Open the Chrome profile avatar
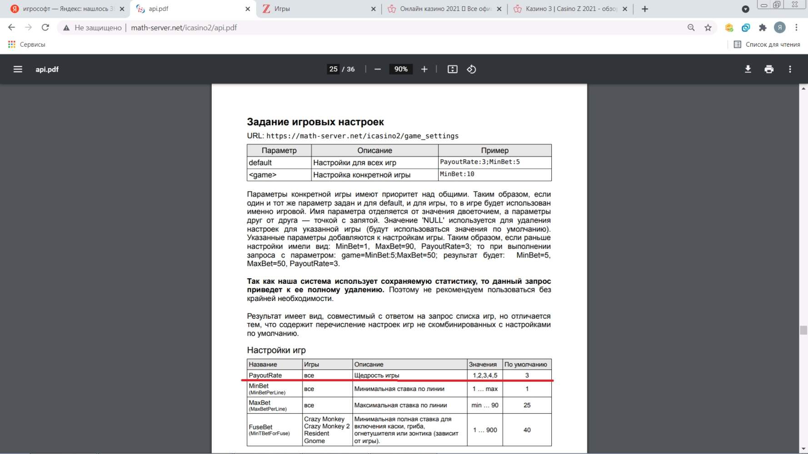The width and height of the screenshot is (808, 454). 780,28
